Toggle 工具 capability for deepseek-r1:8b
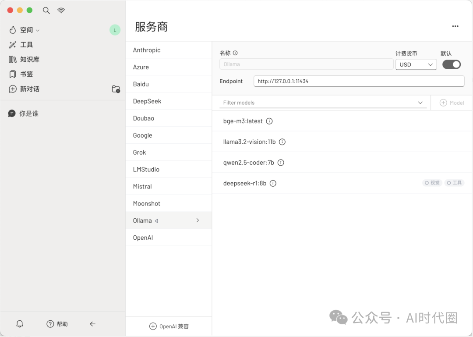 click(x=454, y=183)
